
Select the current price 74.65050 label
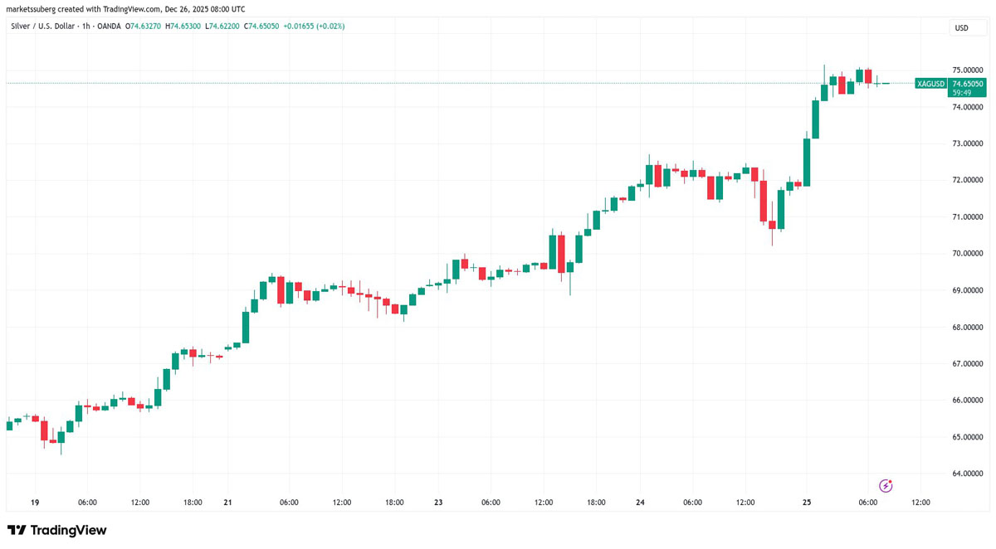click(x=968, y=84)
